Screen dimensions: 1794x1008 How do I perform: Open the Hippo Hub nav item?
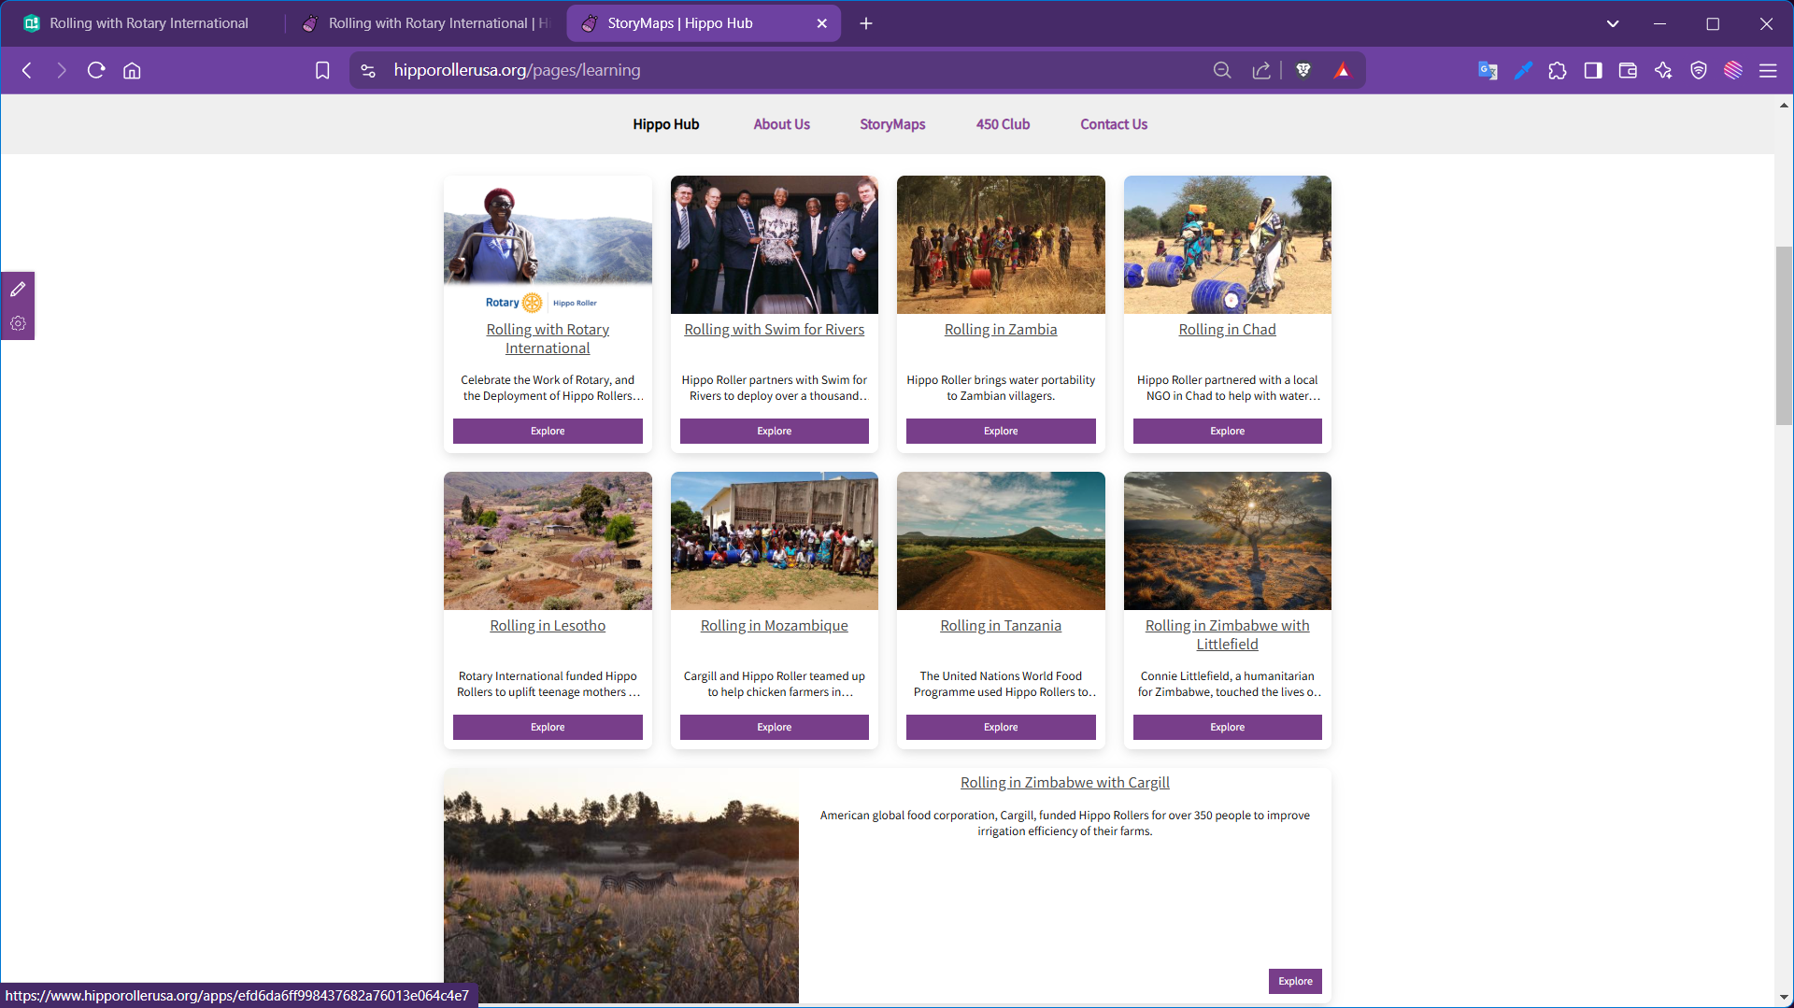click(x=665, y=124)
